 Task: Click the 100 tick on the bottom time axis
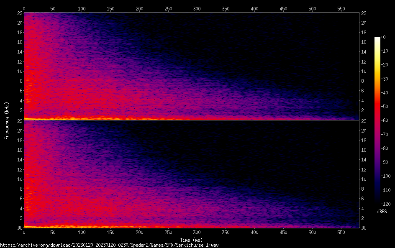82,232
